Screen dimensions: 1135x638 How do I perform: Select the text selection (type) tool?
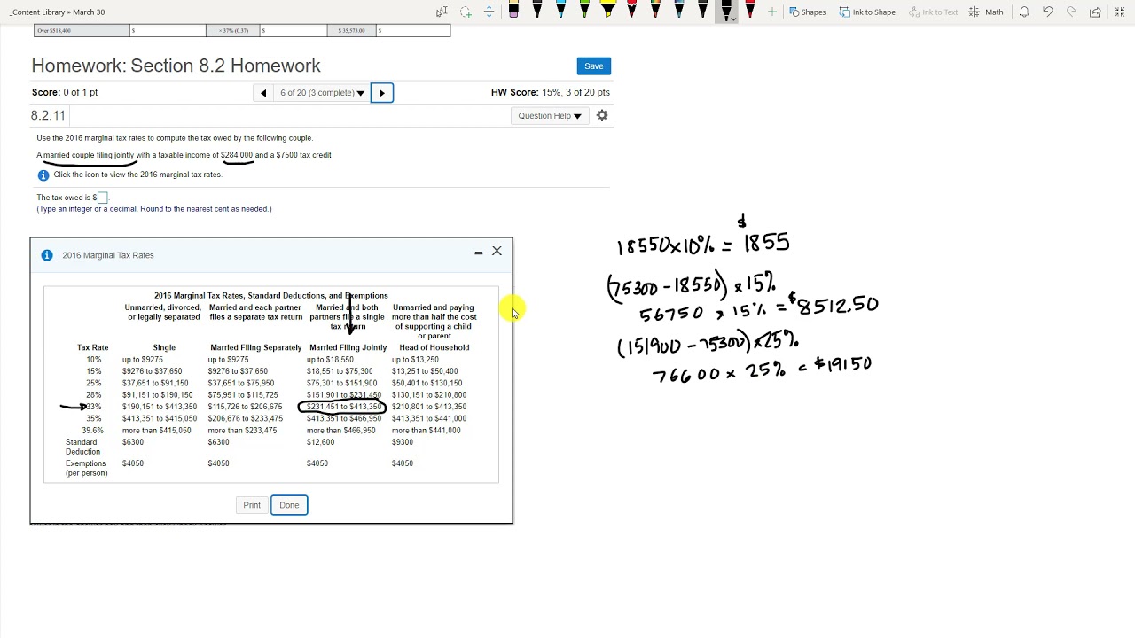(442, 12)
